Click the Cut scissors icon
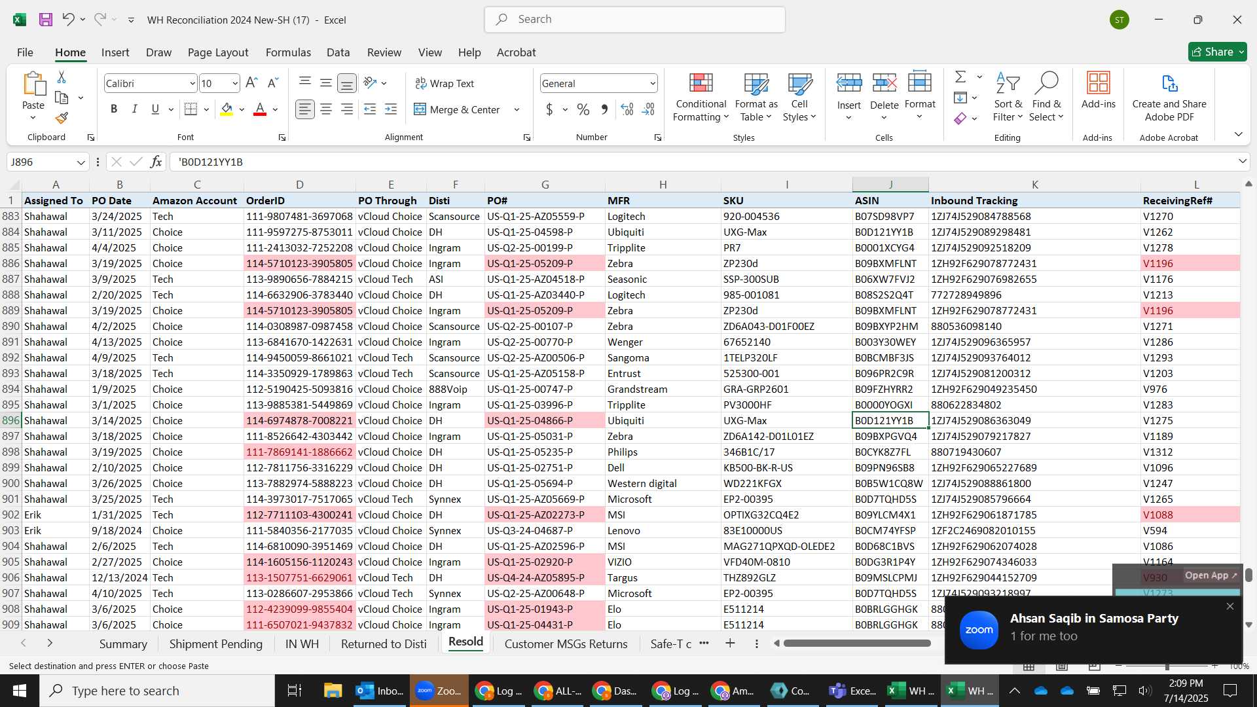The height and width of the screenshot is (707, 1257). (x=62, y=77)
